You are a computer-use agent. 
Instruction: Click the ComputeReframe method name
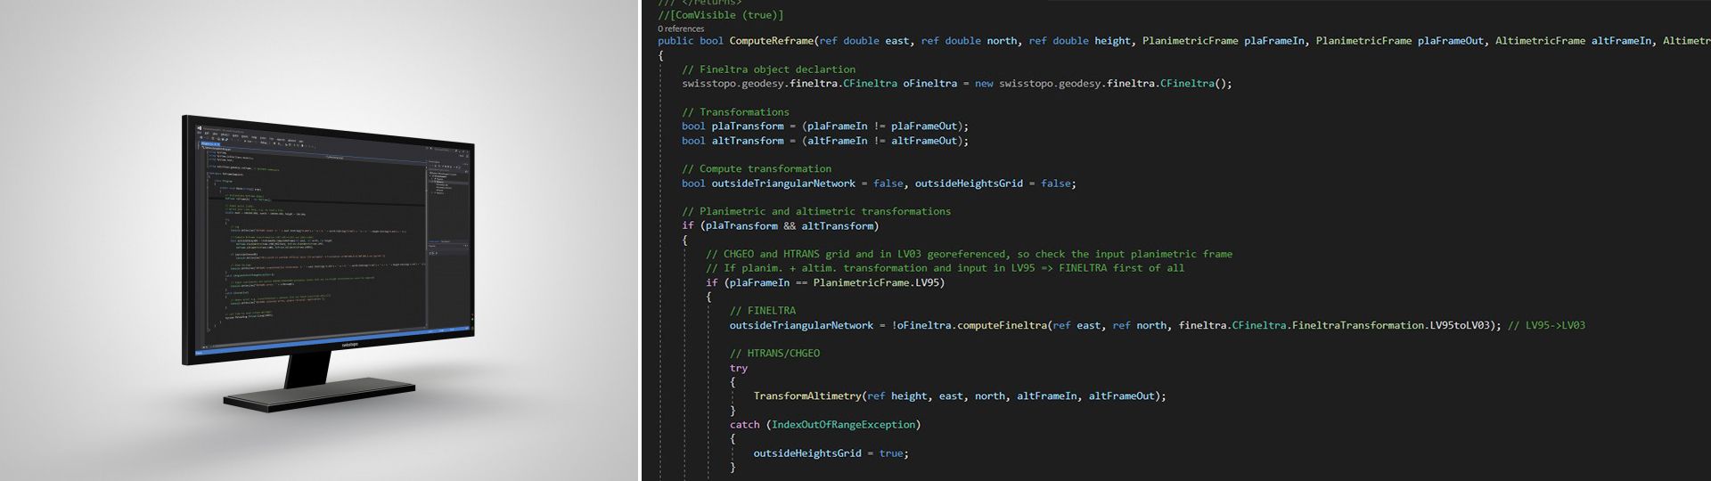point(771,41)
